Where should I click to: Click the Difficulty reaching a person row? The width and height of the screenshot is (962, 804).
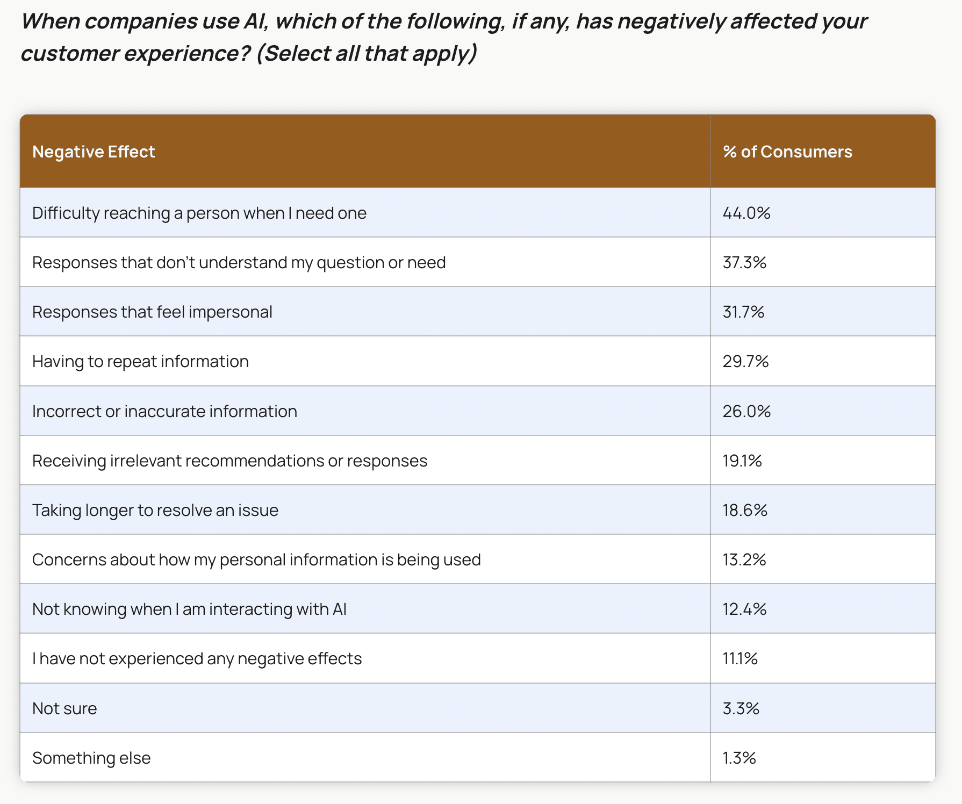(x=478, y=213)
